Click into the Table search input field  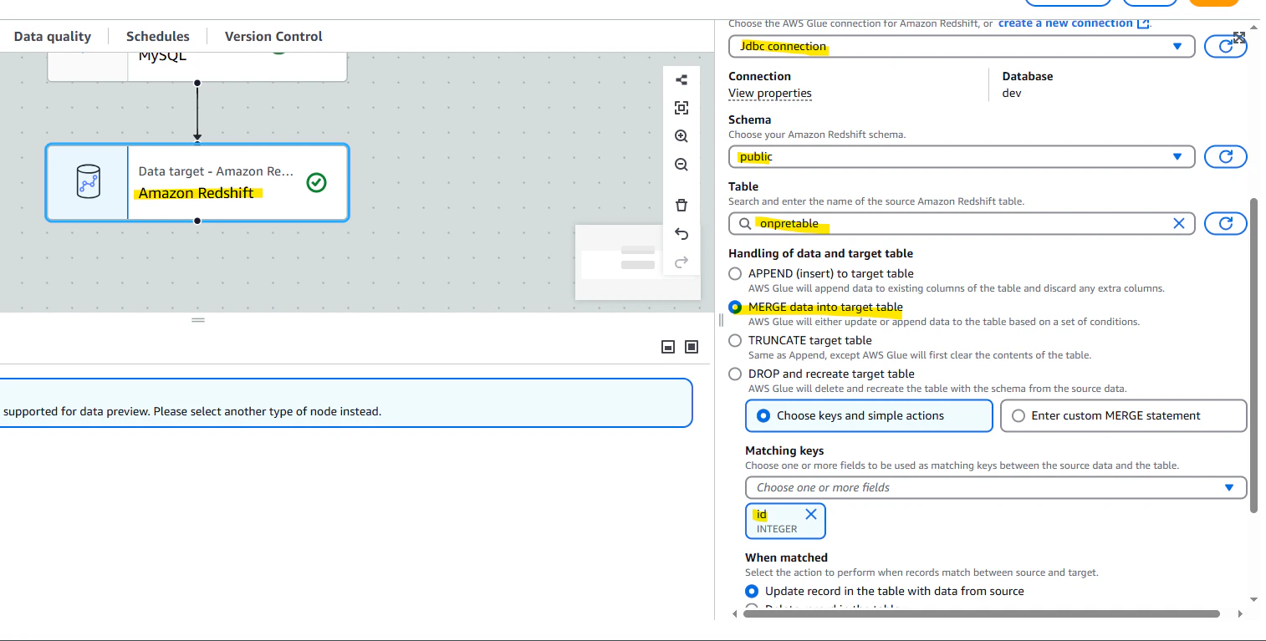click(x=962, y=223)
